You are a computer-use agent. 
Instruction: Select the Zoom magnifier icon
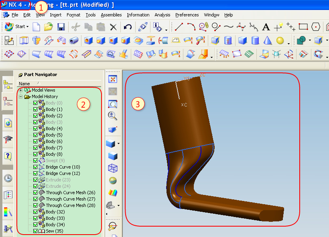(x=113, y=104)
